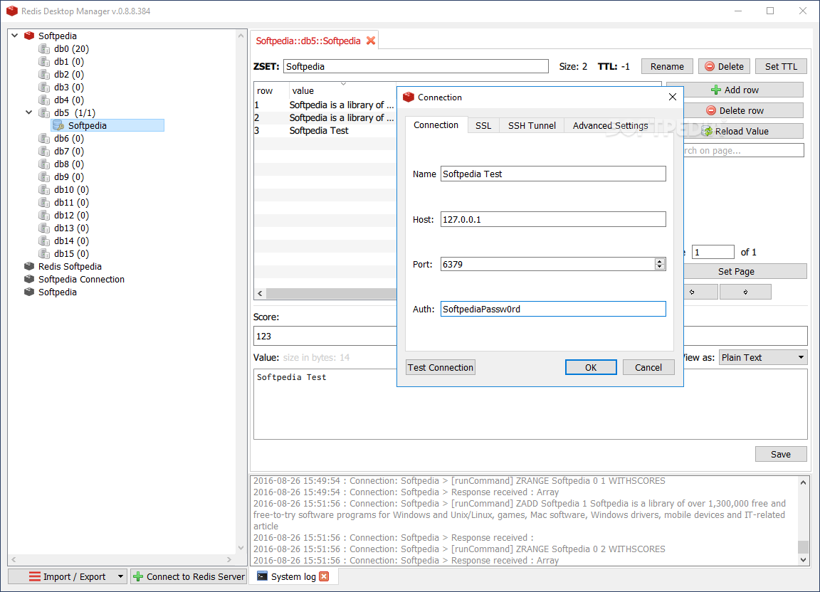Cancel the Connection dialog

(x=648, y=367)
